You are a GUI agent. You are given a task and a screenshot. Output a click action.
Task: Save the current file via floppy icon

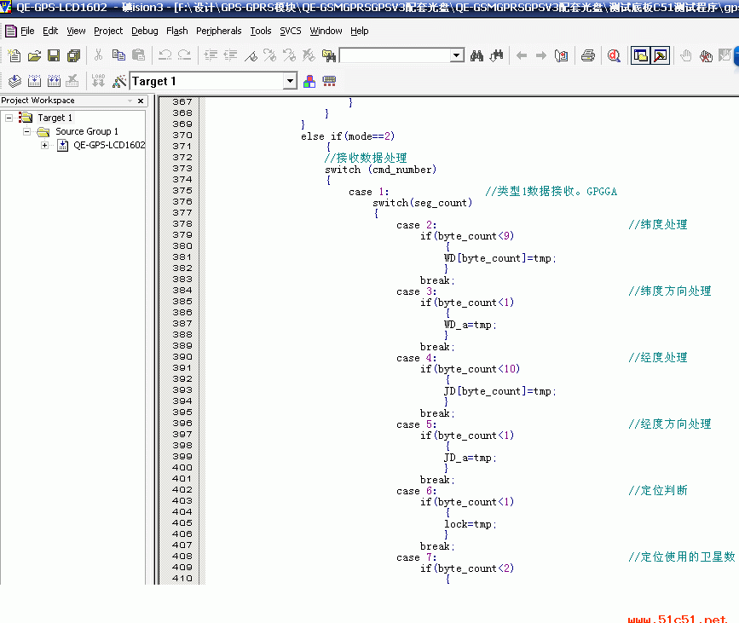click(x=54, y=55)
